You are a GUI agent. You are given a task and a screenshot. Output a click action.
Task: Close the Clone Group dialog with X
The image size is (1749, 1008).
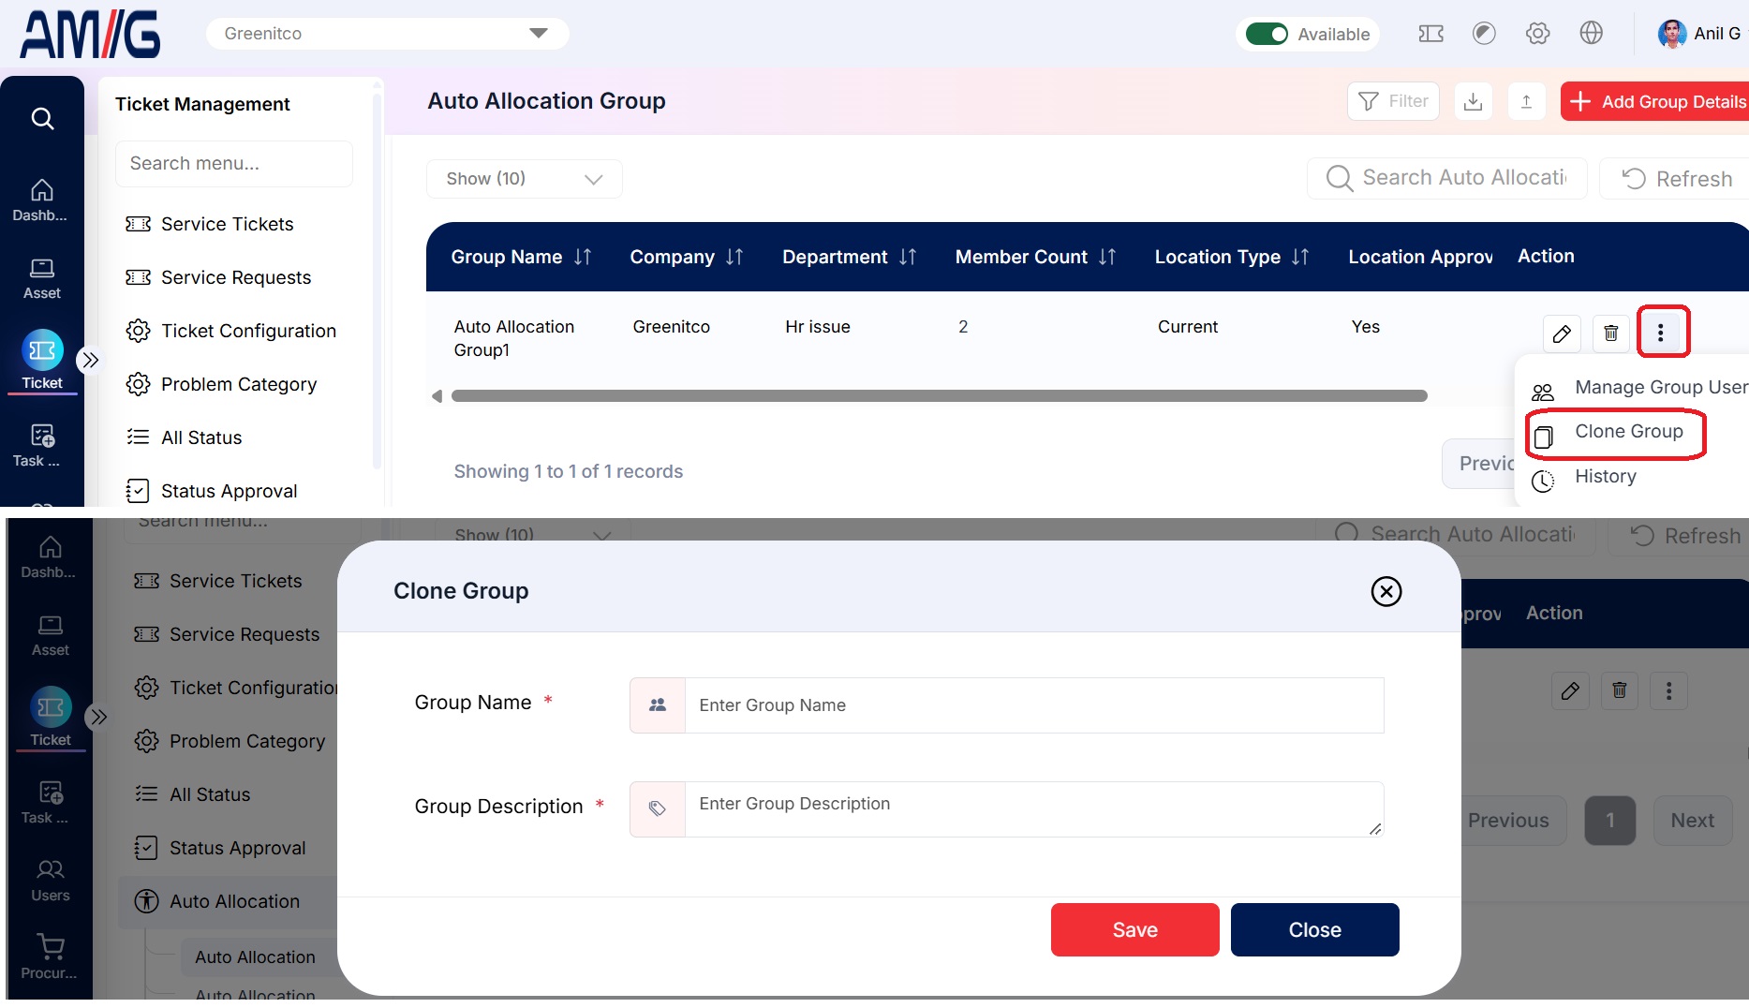pos(1386,591)
